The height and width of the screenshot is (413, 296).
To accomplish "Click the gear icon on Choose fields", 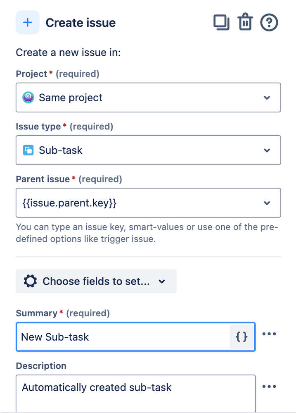I will [x=30, y=282].
